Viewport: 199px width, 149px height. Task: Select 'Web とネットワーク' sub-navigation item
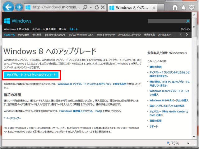pyautogui.click(x=106, y=35)
